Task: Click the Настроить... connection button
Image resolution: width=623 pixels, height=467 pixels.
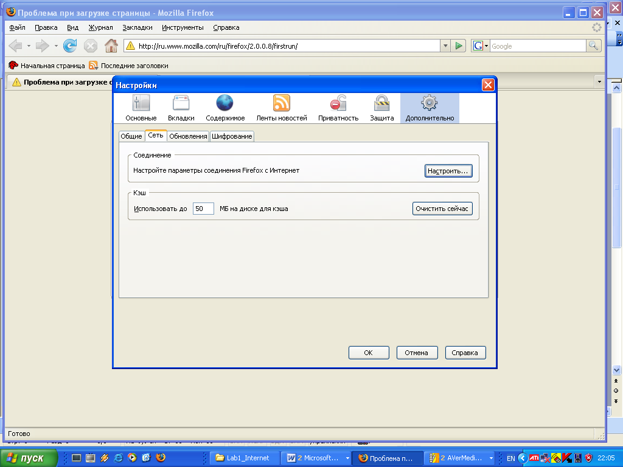Action: [x=448, y=171]
